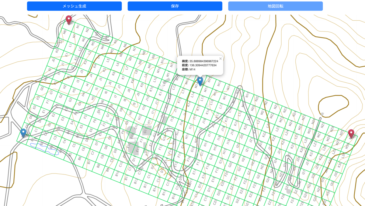Click grid cell J1
Image resolution: width=365 pixels, height=206 pixels.
pos(63,64)
